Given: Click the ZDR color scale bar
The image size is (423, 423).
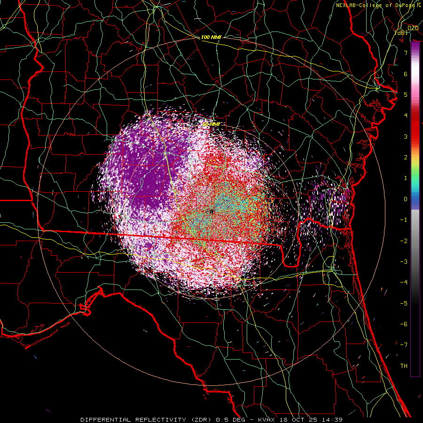Looking at the screenshot, I should (415, 209).
